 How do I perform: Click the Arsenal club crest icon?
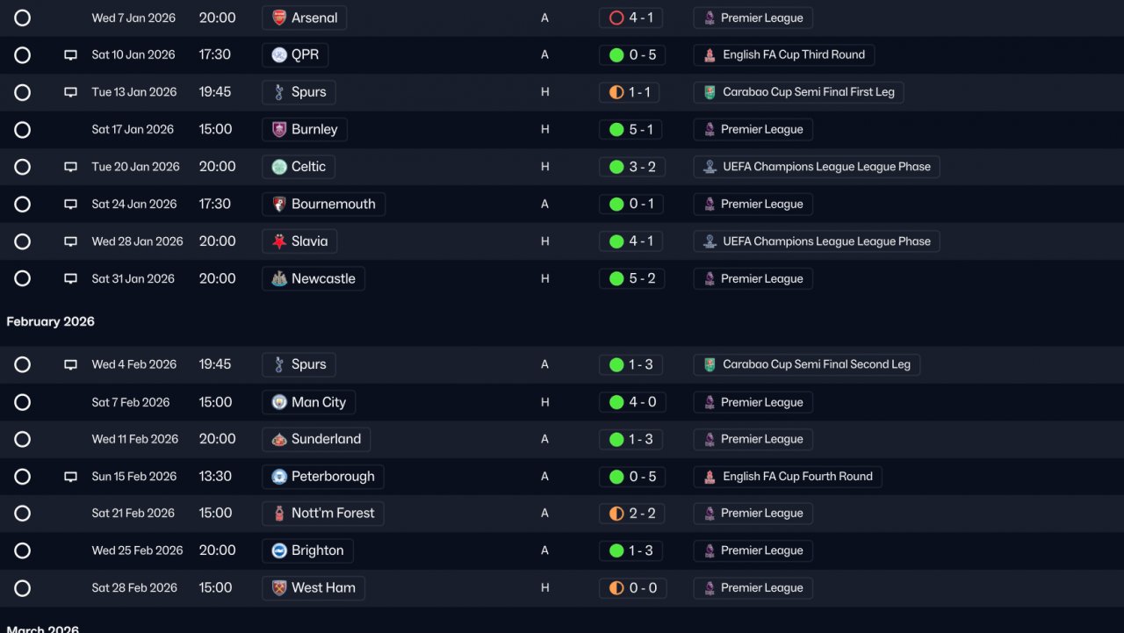point(279,18)
